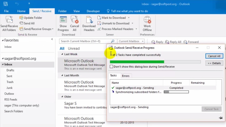Screen dimensions: 226x127
Task: Collapse the Inbox folder tree arrow
Action: click(3, 64)
